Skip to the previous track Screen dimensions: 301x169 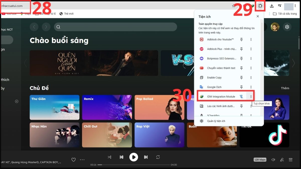click(121, 157)
